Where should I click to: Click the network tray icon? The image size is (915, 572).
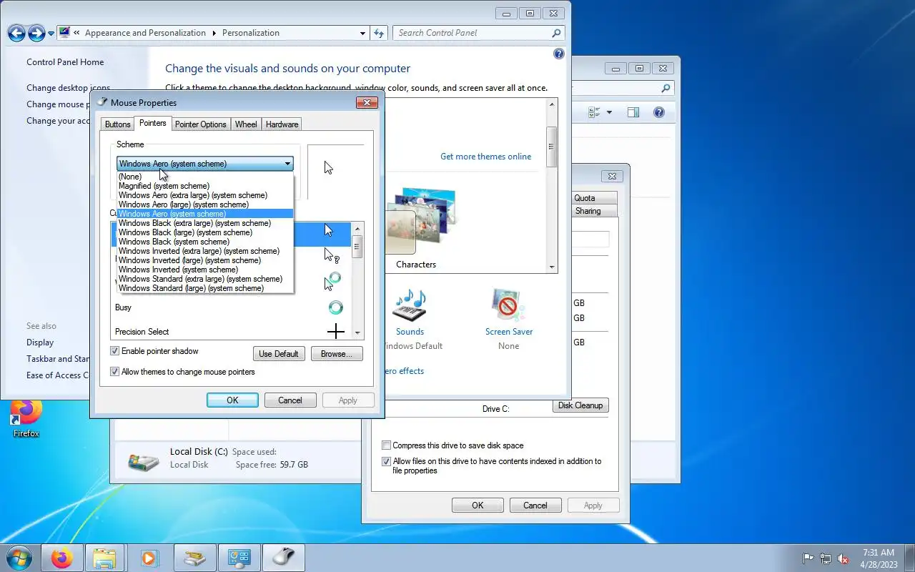(826, 558)
